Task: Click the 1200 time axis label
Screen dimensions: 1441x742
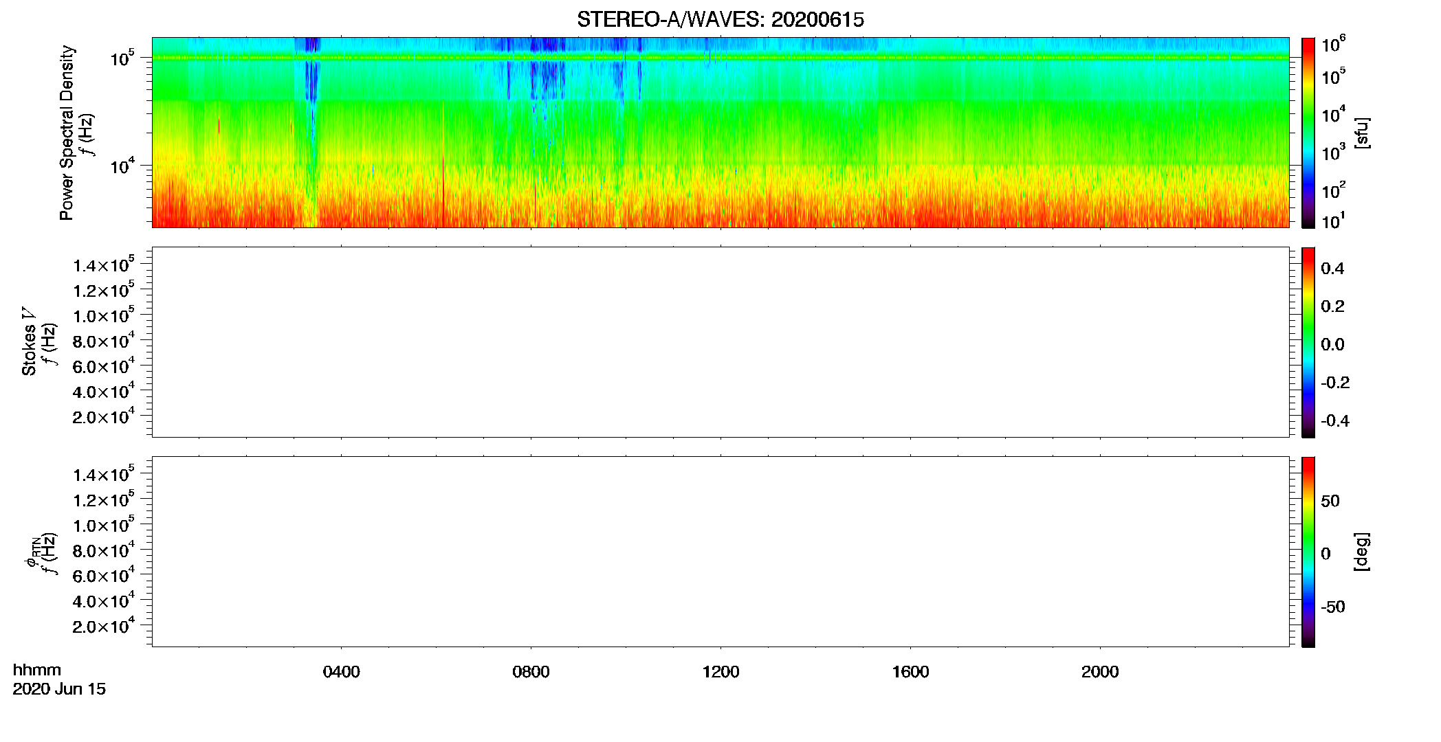Action: tap(720, 672)
